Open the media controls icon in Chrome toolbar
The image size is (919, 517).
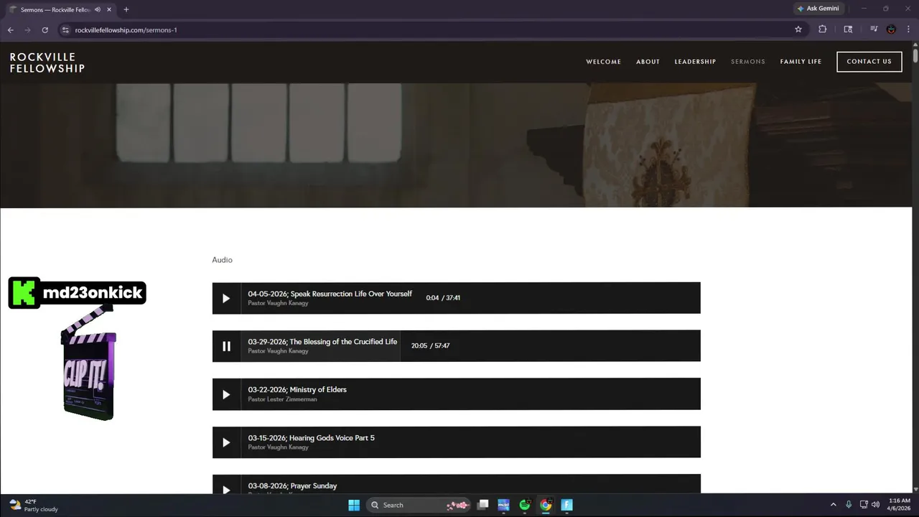click(874, 29)
